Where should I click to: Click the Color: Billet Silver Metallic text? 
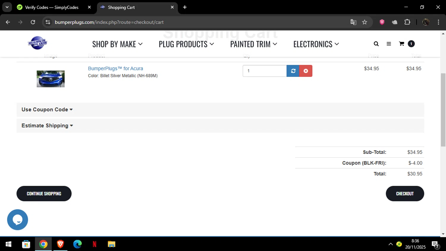pyautogui.click(x=123, y=76)
